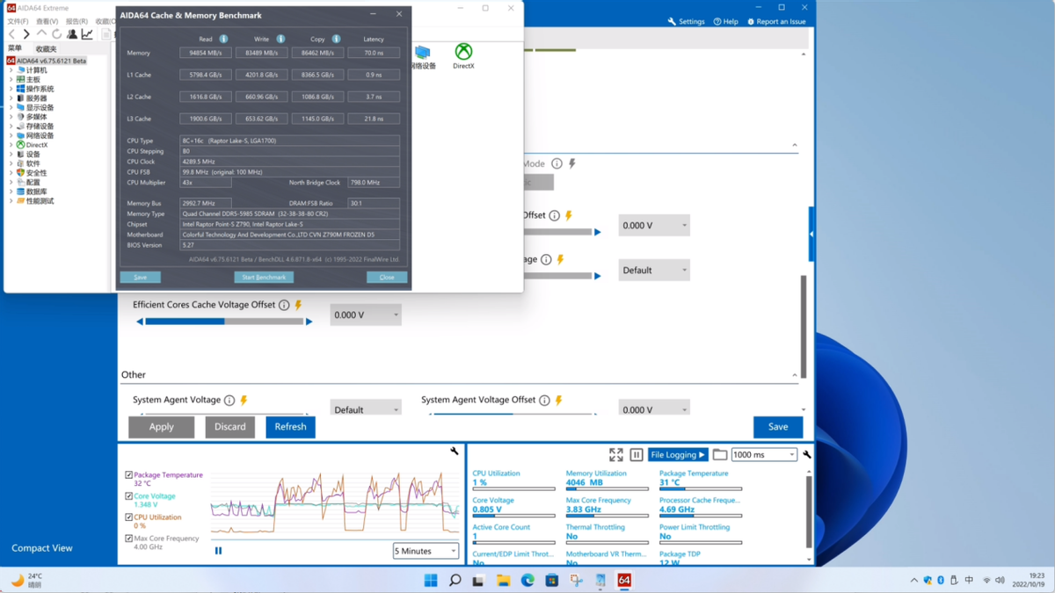The height and width of the screenshot is (593, 1055).
Task: Open the 1000 ms interval dropdown
Action: [764, 455]
